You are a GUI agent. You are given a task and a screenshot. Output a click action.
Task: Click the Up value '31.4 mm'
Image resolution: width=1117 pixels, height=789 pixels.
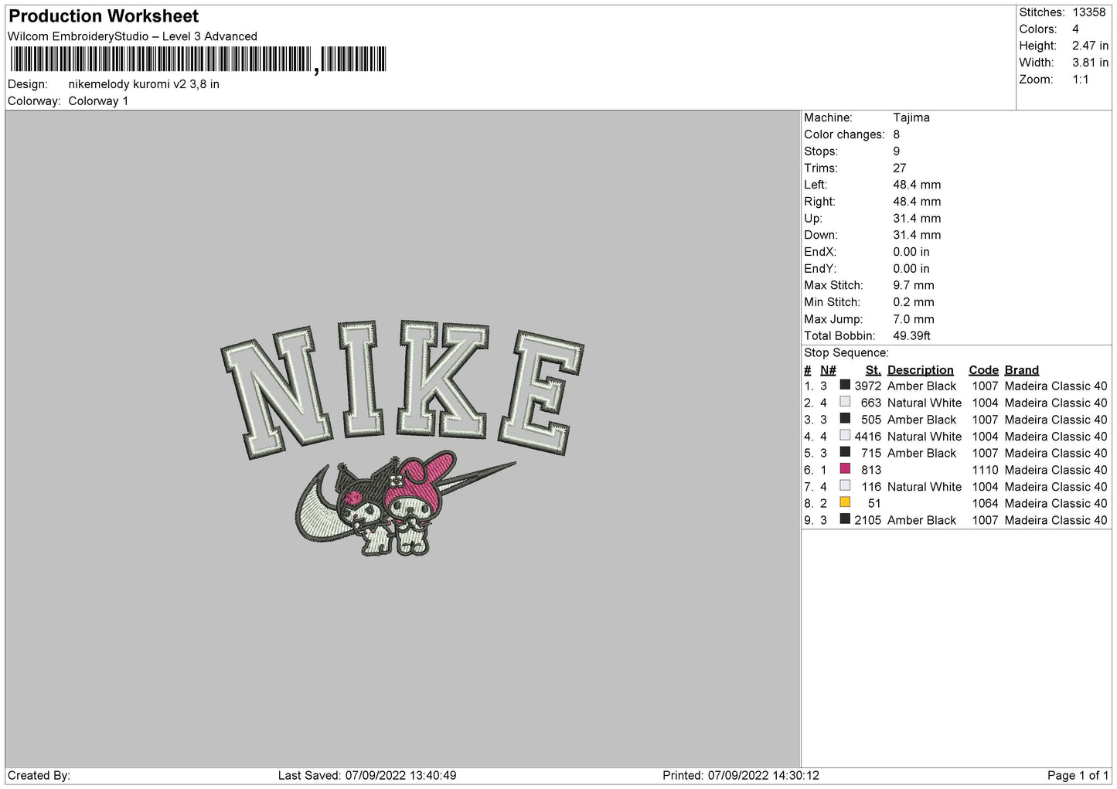[917, 219]
